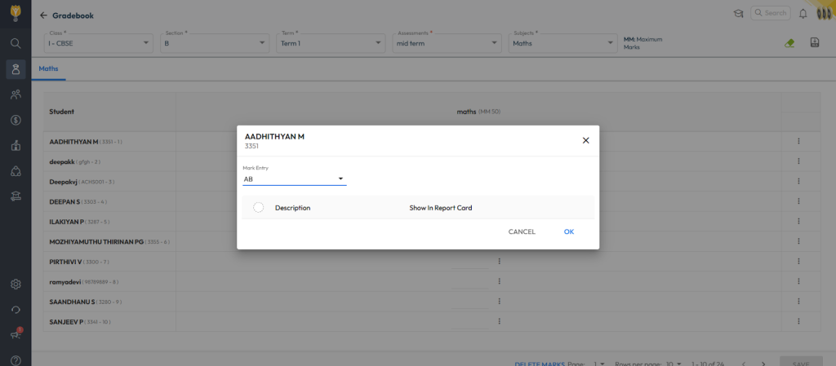Click the green eraser clear icon

(x=789, y=43)
